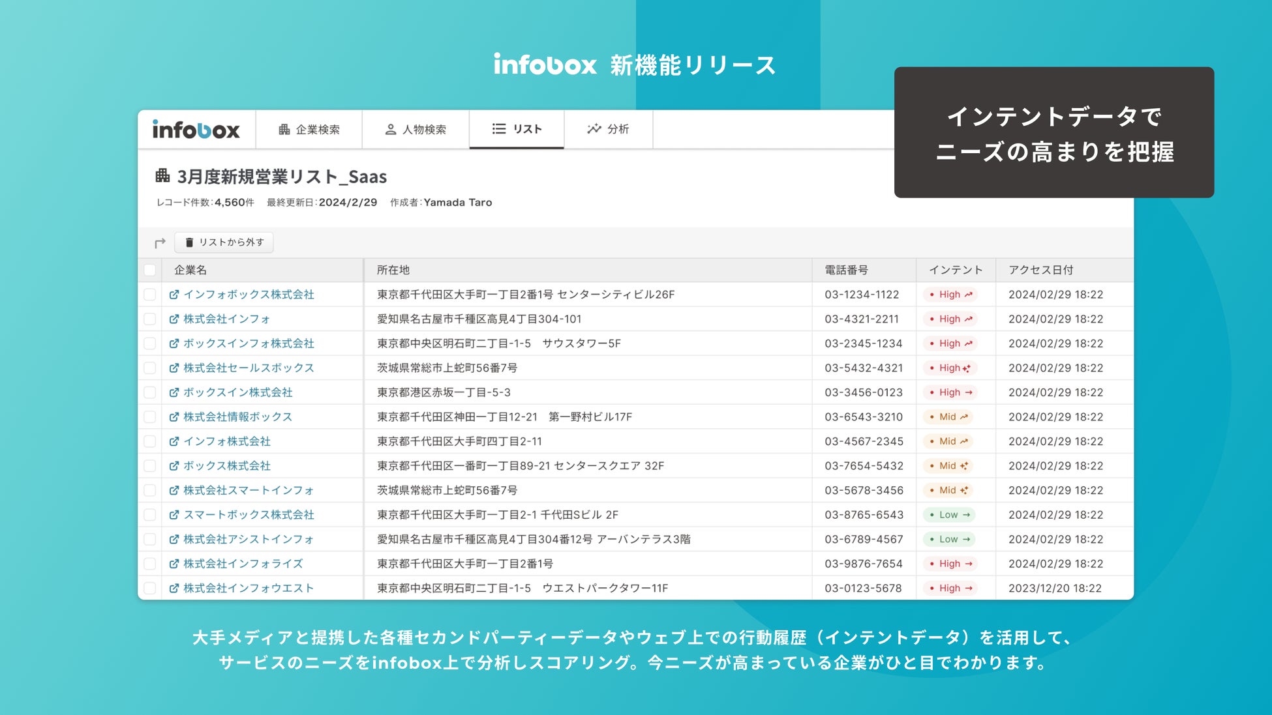Open the 人物検索 tab
Viewport: 1272px width, 715px height.
click(416, 130)
